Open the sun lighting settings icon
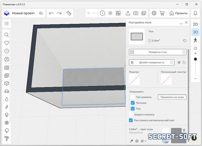The height and width of the screenshot is (146, 202). [110, 13]
